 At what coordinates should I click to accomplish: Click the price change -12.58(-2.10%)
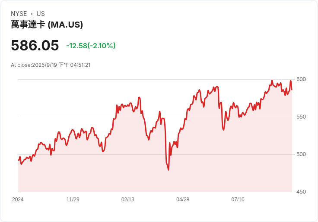pos(91,46)
